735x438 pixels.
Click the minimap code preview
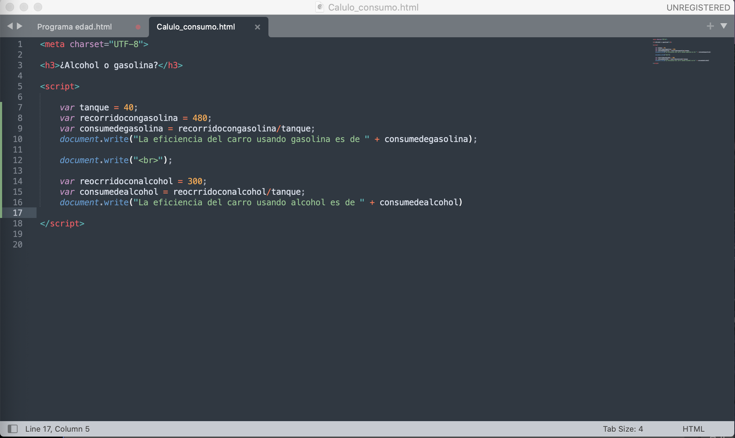(682, 51)
